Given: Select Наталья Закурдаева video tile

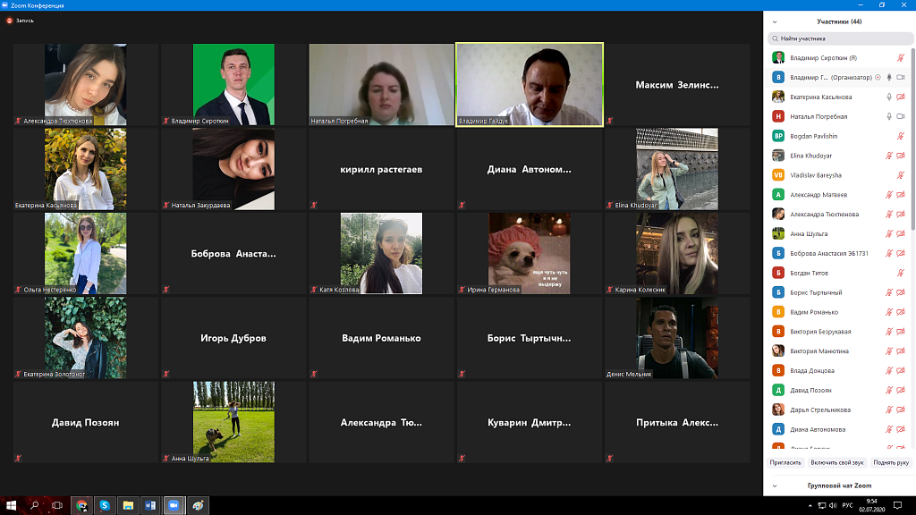Looking at the screenshot, I should click(233, 169).
